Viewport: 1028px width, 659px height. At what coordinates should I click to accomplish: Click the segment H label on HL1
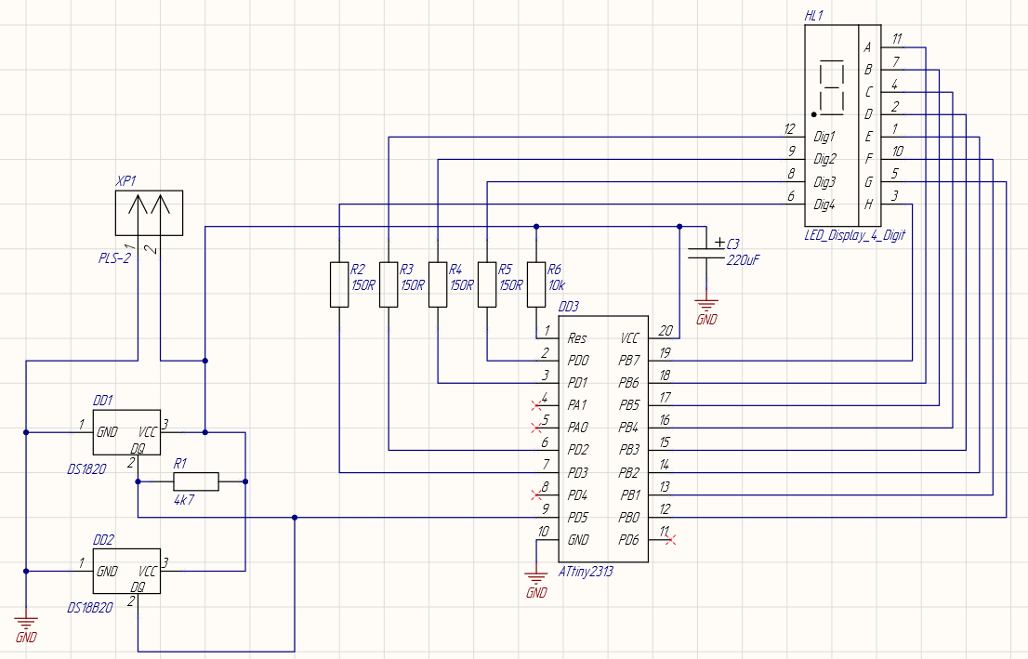pyautogui.click(x=868, y=204)
